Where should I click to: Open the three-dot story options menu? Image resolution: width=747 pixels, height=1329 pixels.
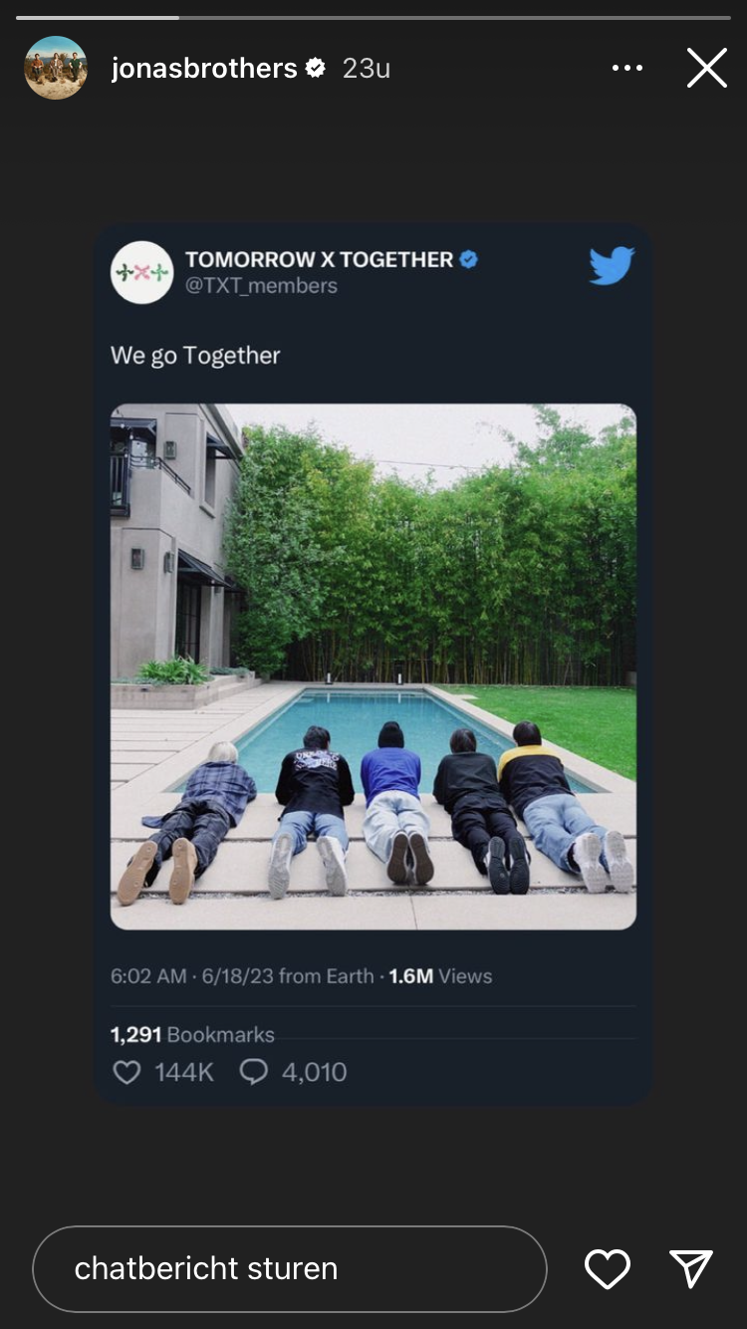[627, 68]
